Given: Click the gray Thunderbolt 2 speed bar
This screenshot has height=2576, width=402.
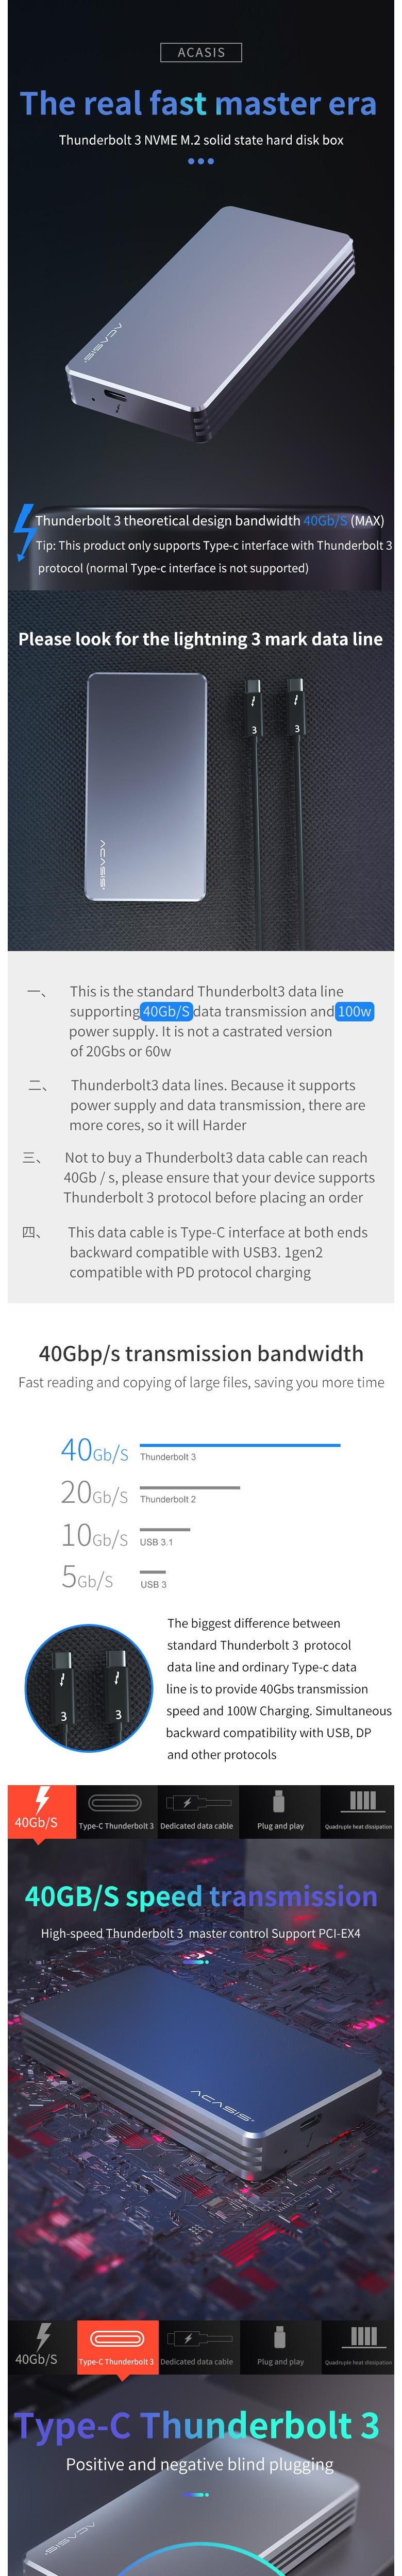Looking at the screenshot, I should pos(190,1488).
